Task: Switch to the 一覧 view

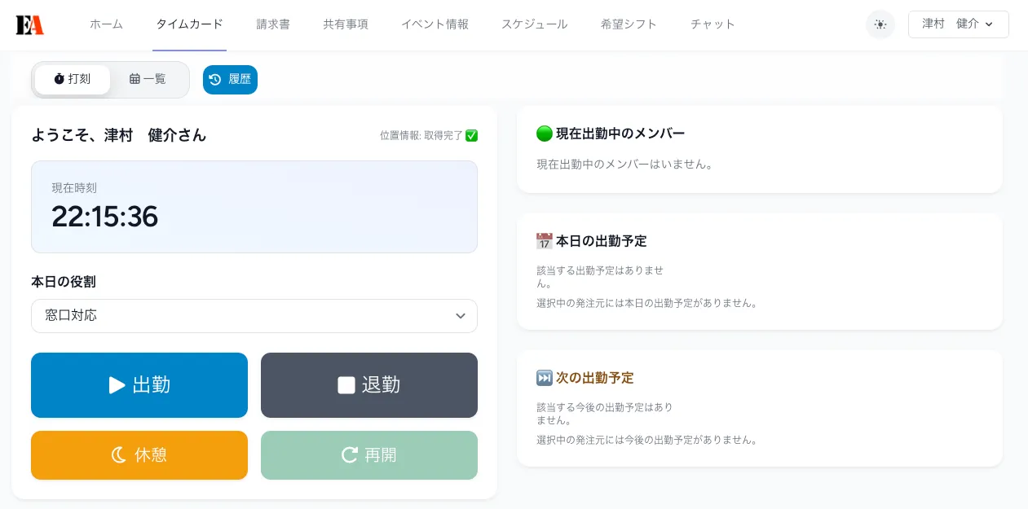Action: 148,79
